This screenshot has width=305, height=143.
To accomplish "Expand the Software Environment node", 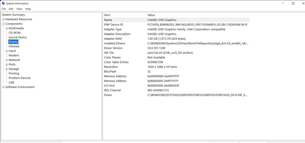I will 3,87.
